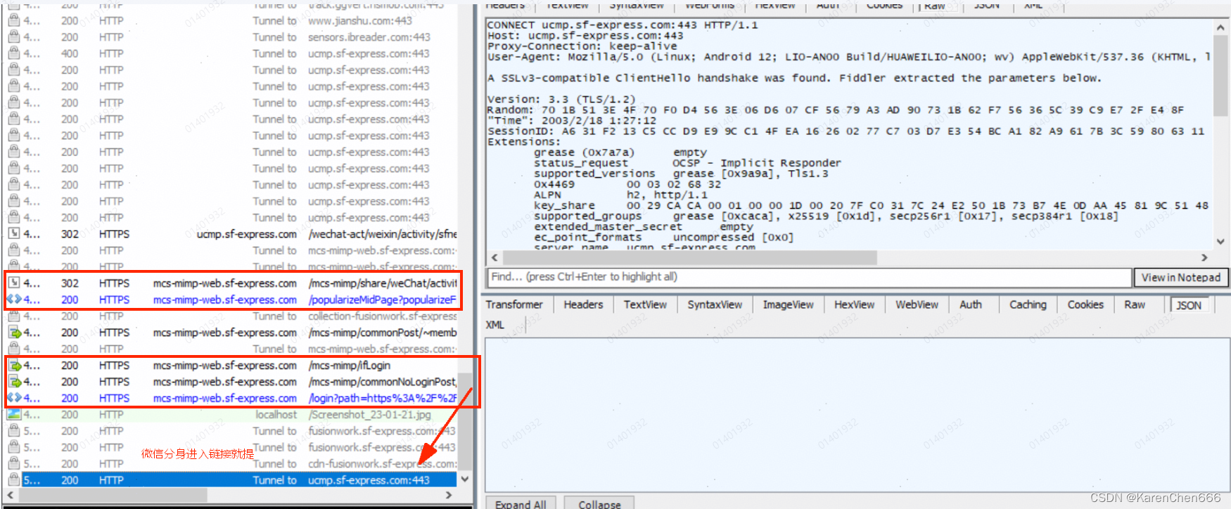Switch to the WebView response tab
1231x509 pixels.
click(917, 304)
